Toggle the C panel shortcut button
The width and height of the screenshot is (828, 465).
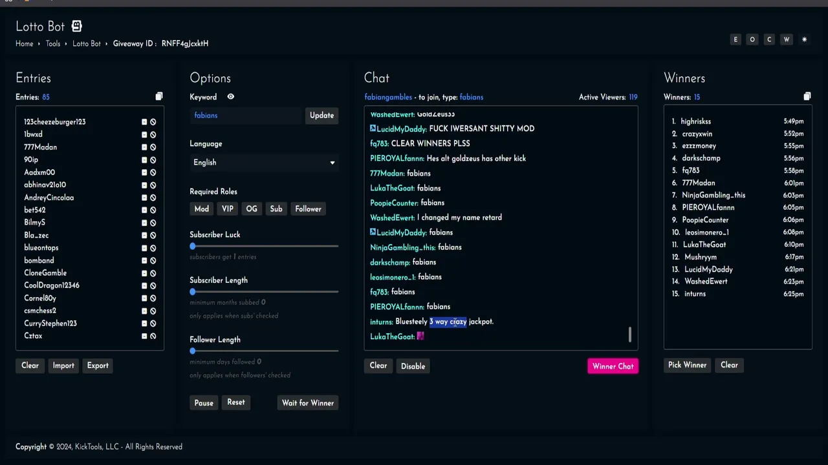point(769,39)
